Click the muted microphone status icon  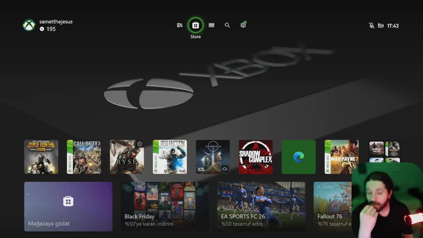tap(371, 25)
